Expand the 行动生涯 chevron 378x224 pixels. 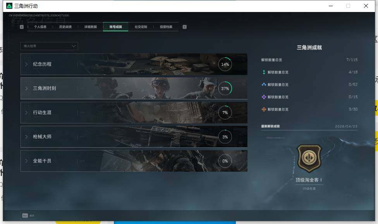tap(26, 113)
